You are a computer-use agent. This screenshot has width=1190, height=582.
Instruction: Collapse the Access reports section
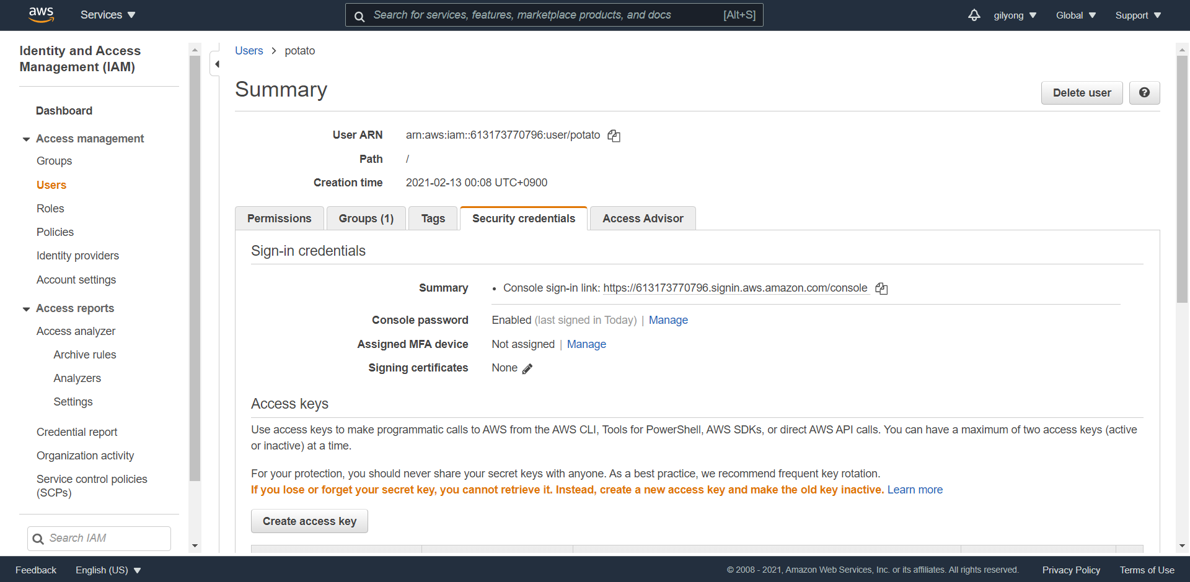click(x=26, y=309)
